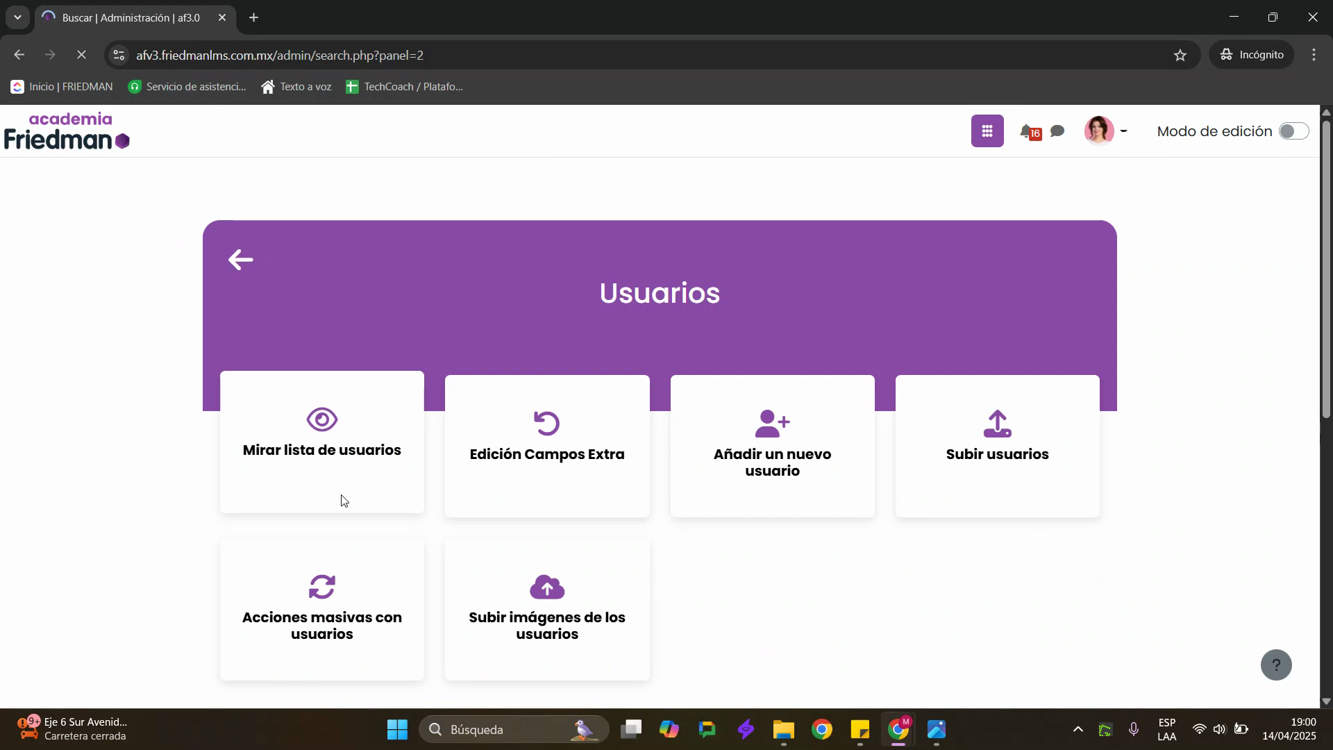Click the white back arrow in Usuarios header

click(240, 260)
